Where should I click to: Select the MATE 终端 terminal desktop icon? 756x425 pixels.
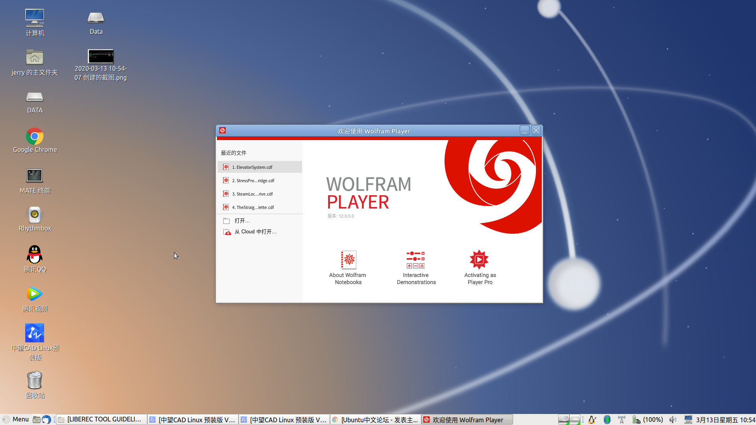35,181
